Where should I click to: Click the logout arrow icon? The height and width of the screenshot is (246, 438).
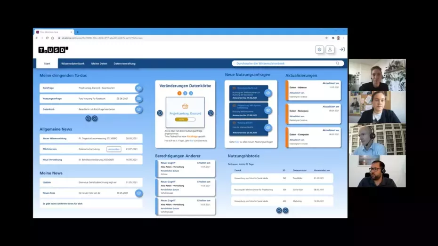pos(342,49)
